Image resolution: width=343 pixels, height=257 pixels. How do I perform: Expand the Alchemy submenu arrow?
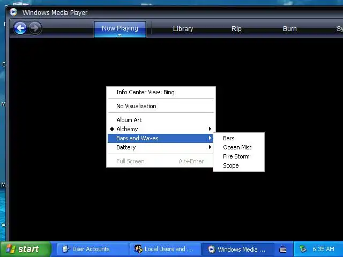pos(210,128)
